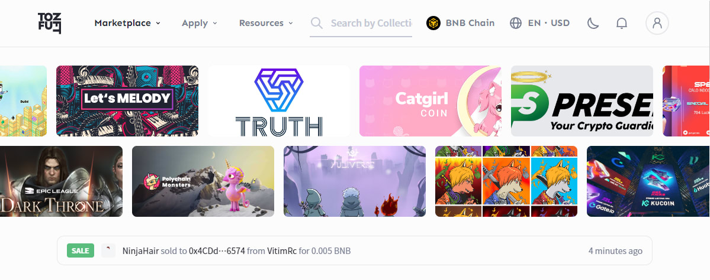The height and width of the screenshot is (280, 710).
Task: Open buyer address 0x4CDd···6574
Action: 217,250
